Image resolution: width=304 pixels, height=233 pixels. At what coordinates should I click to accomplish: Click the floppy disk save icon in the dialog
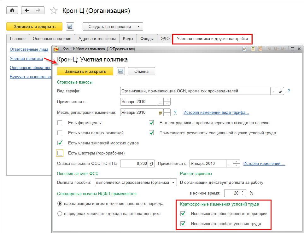pos(120,71)
